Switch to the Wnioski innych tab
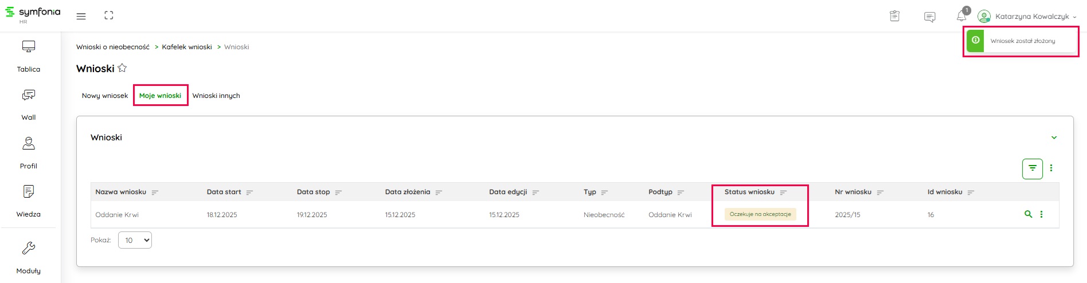The height and width of the screenshot is (283, 1087). [x=216, y=96]
